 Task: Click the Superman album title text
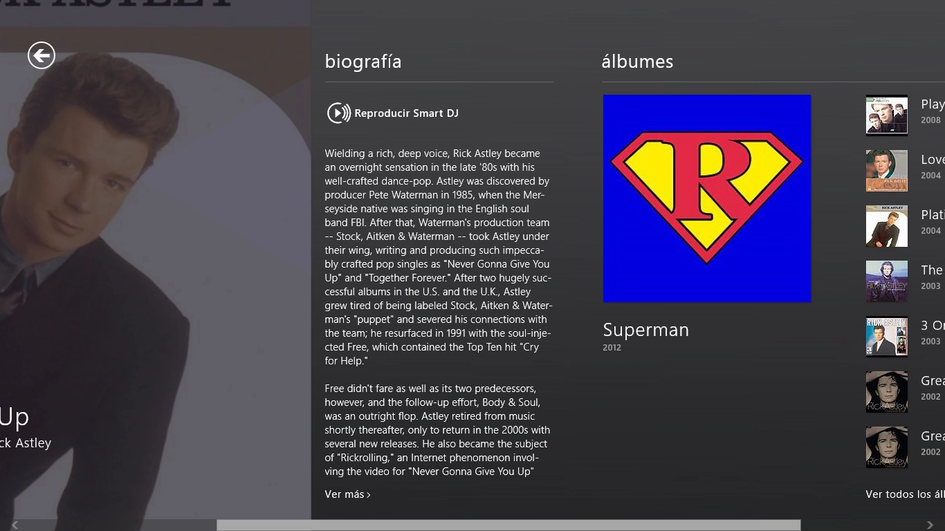click(645, 330)
